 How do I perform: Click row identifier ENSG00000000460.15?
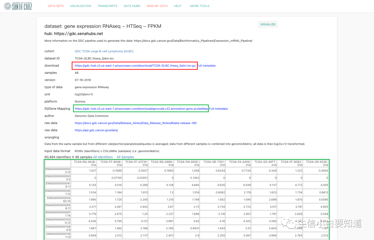point(58,199)
